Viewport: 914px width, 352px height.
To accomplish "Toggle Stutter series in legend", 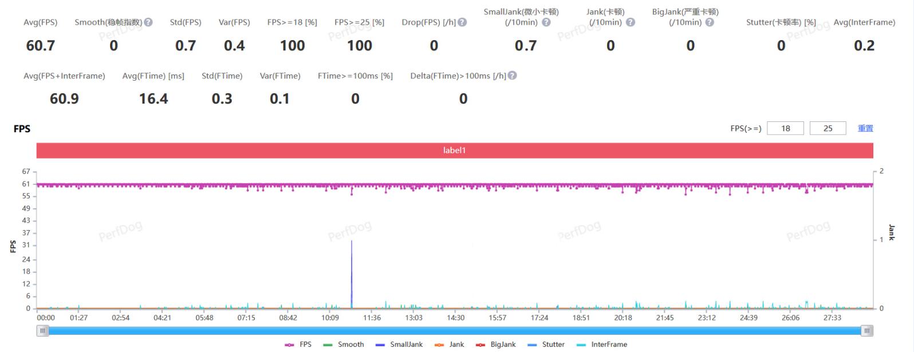I will (546, 345).
